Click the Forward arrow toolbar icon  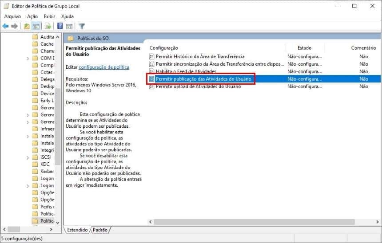(14, 26)
